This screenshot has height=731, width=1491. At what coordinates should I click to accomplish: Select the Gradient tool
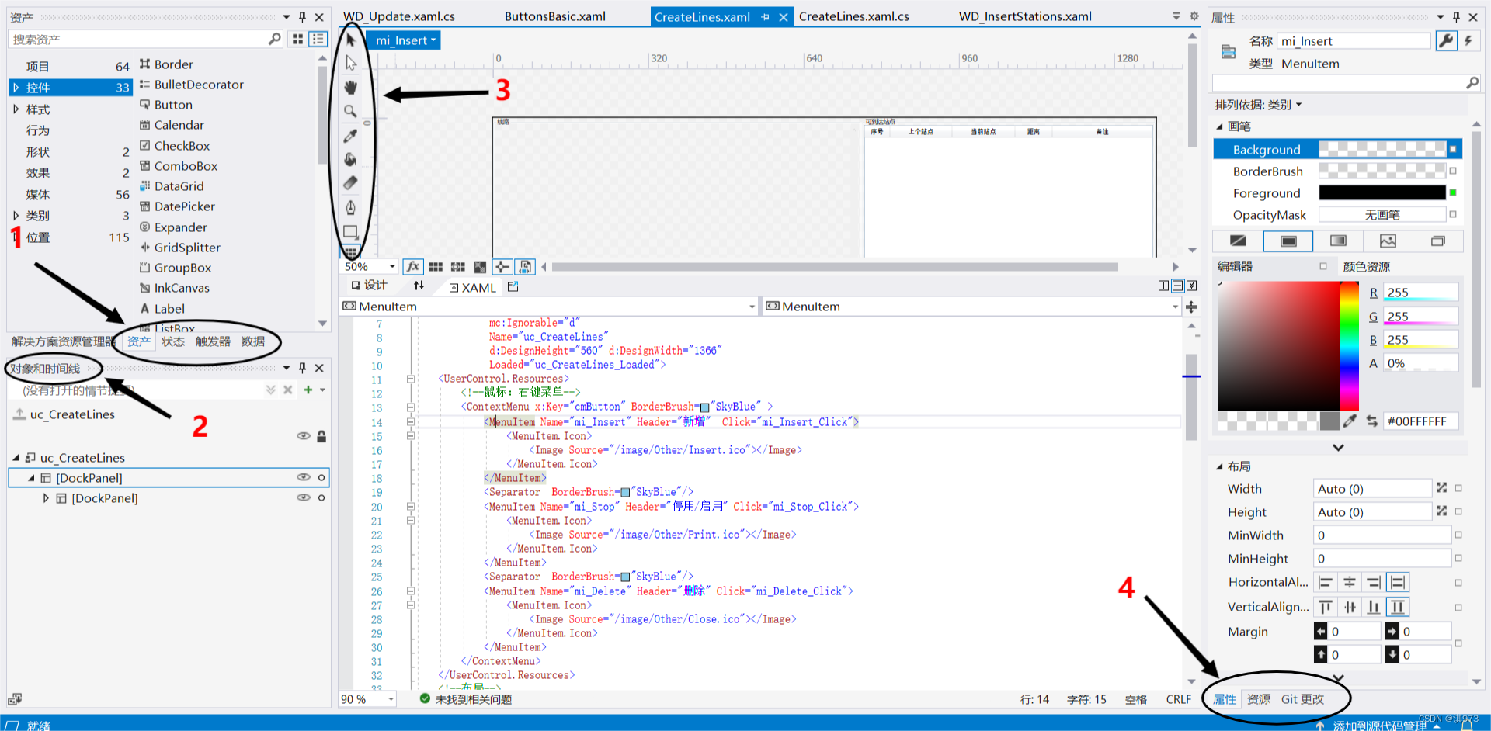click(351, 183)
